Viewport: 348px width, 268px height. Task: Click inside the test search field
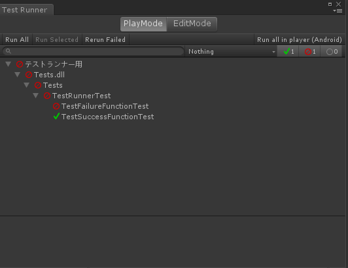pos(93,51)
